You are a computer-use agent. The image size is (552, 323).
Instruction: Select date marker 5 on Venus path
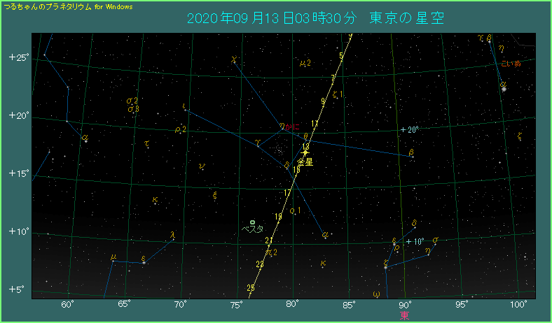[341, 55]
